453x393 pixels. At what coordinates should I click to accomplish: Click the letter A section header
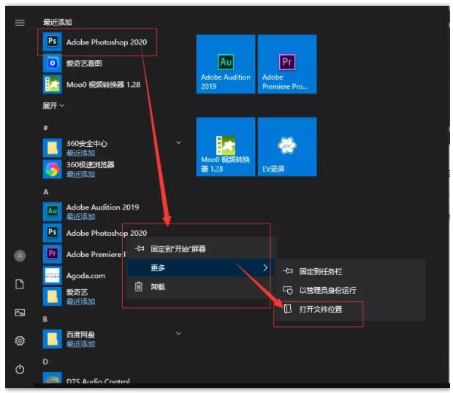click(x=45, y=192)
